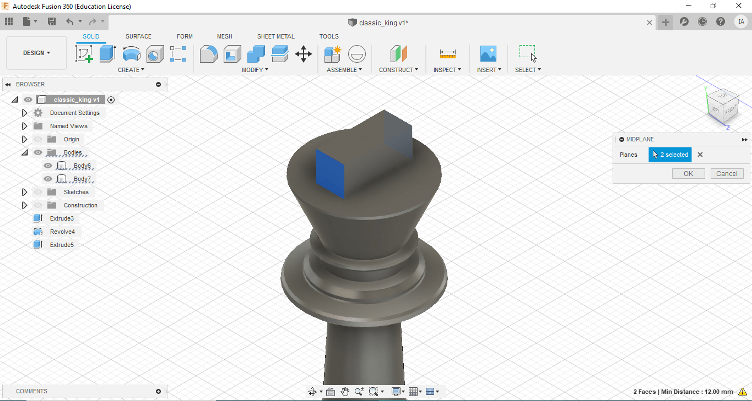Viewport: 752px width, 401px height.
Task: Switch to the SHEET METAL tab
Action: (x=276, y=36)
